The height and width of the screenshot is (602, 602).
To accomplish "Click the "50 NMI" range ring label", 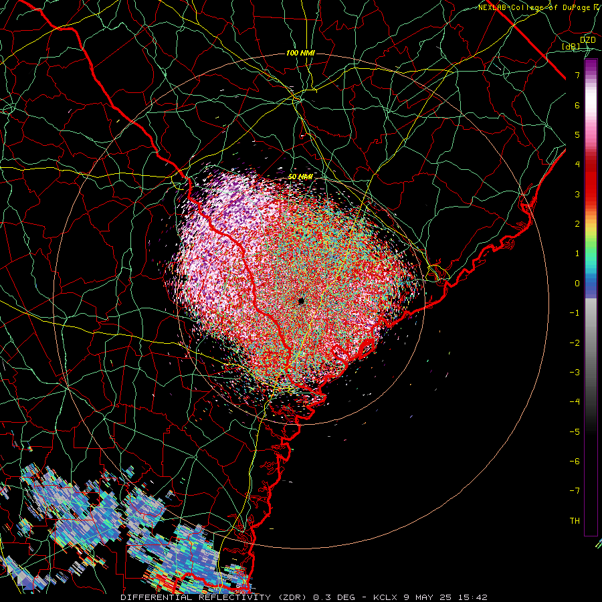I will point(300,177).
